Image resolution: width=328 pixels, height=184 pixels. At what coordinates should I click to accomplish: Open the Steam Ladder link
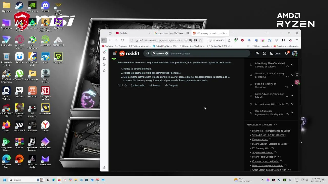[270, 144]
